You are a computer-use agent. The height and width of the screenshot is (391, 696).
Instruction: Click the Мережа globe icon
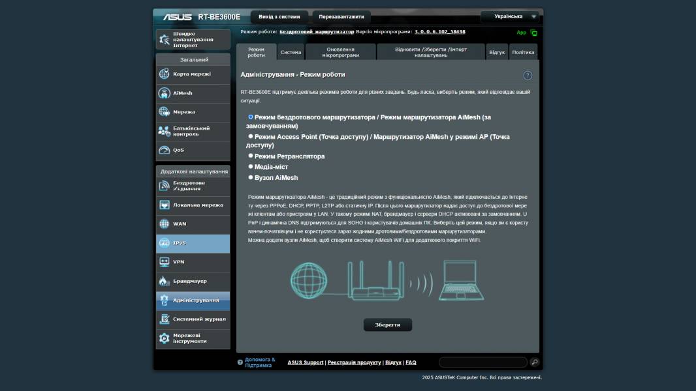(x=165, y=111)
